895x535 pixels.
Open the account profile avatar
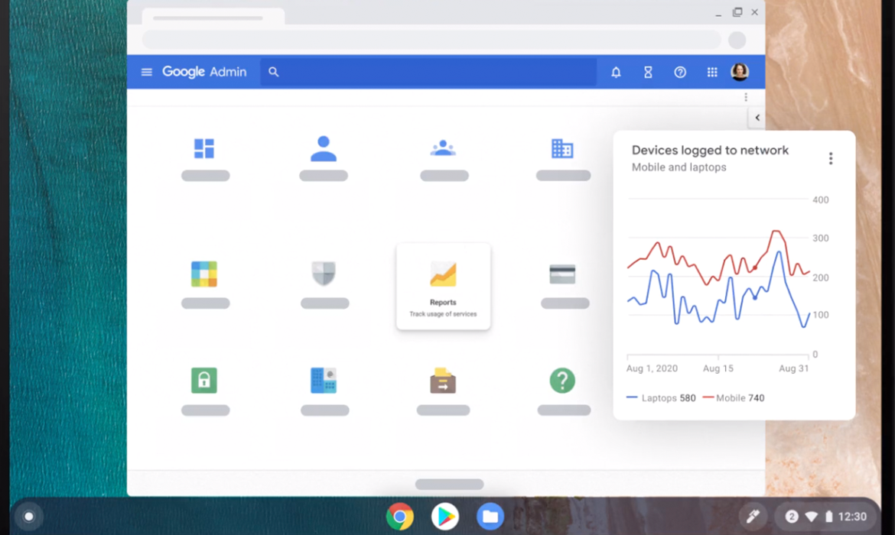click(740, 72)
